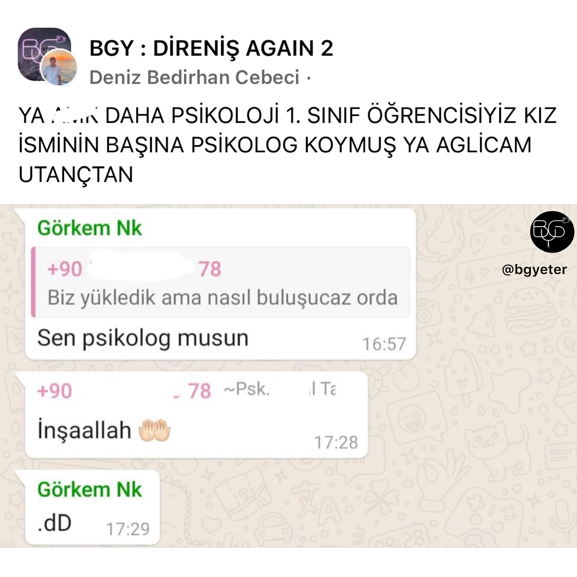Select the .dD message bubble
The image size is (577, 577).
tap(93, 508)
